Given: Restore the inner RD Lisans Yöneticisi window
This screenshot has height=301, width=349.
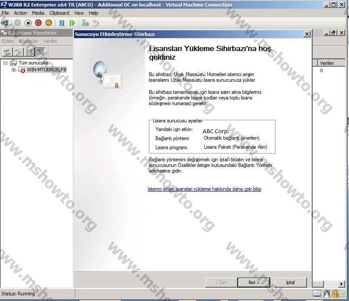Looking at the screenshot, I should pyautogui.click(x=333, y=33).
